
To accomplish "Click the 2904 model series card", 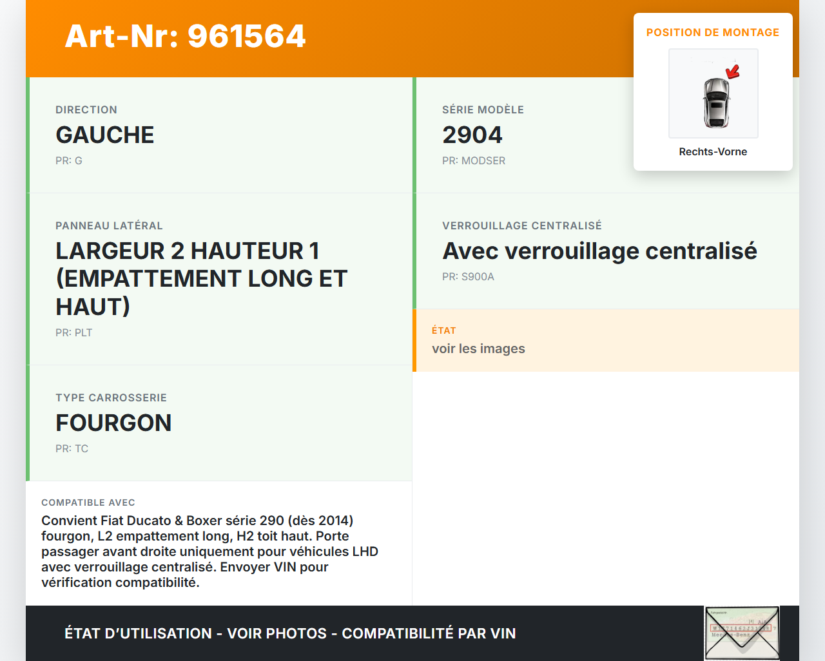I will click(x=606, y=135).
